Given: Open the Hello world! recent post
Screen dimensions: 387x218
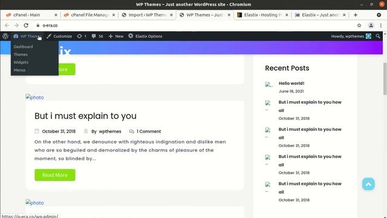Looking at the screenshot, I should (291, 84).
